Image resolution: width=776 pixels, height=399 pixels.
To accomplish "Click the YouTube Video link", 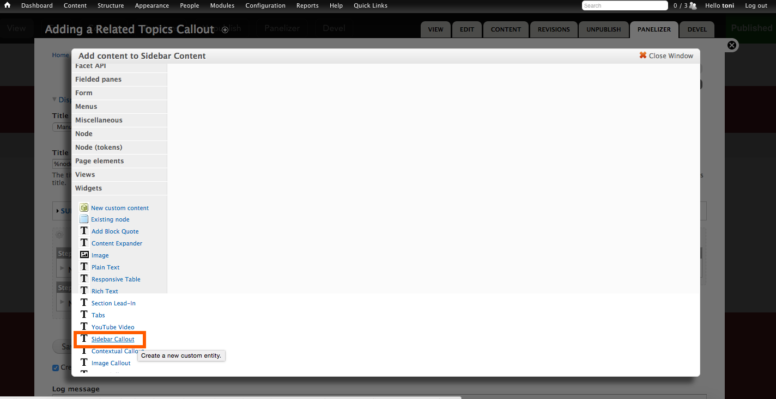I will (x=113, y=327).
